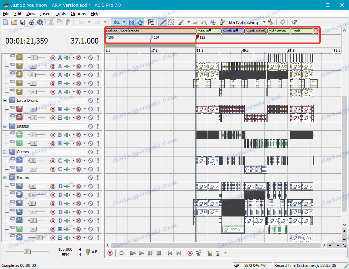The height and width of the screenshot is (269, 349).
Task: Adjust track 34 volume slider
Action: (x=39, y=238)
